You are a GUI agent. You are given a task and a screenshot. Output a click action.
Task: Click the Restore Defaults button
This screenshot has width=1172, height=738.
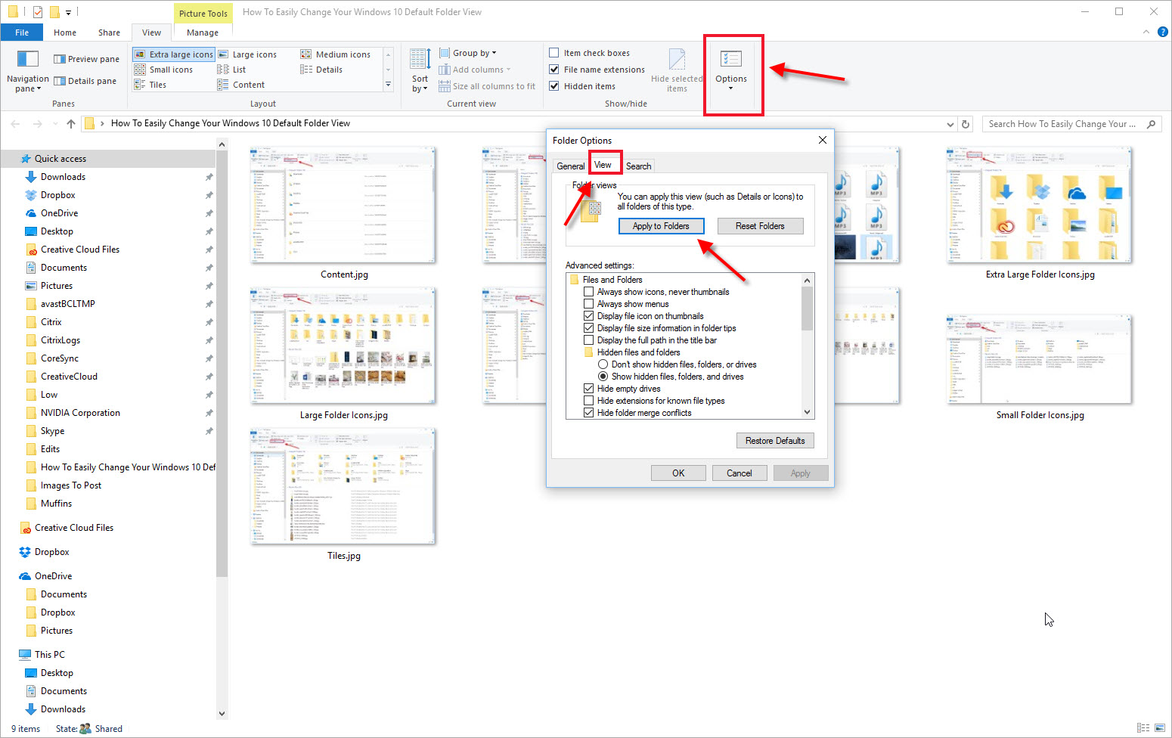click(775, 440)
